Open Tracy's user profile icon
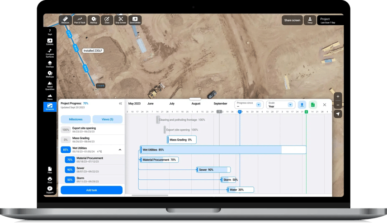The height and width of the screenshot is (223, 387). (x=310, y=20)
